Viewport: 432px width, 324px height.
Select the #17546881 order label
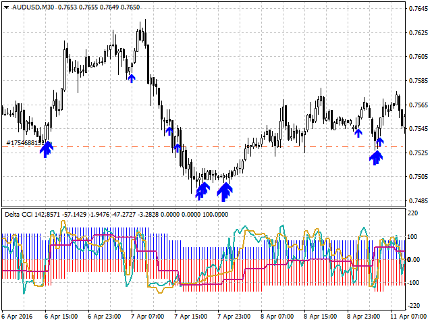pos(23,143)
